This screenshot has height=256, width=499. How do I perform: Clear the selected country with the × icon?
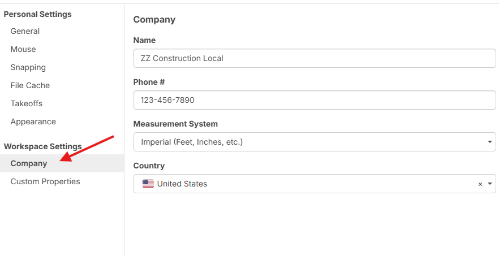[x=480, y=184]
